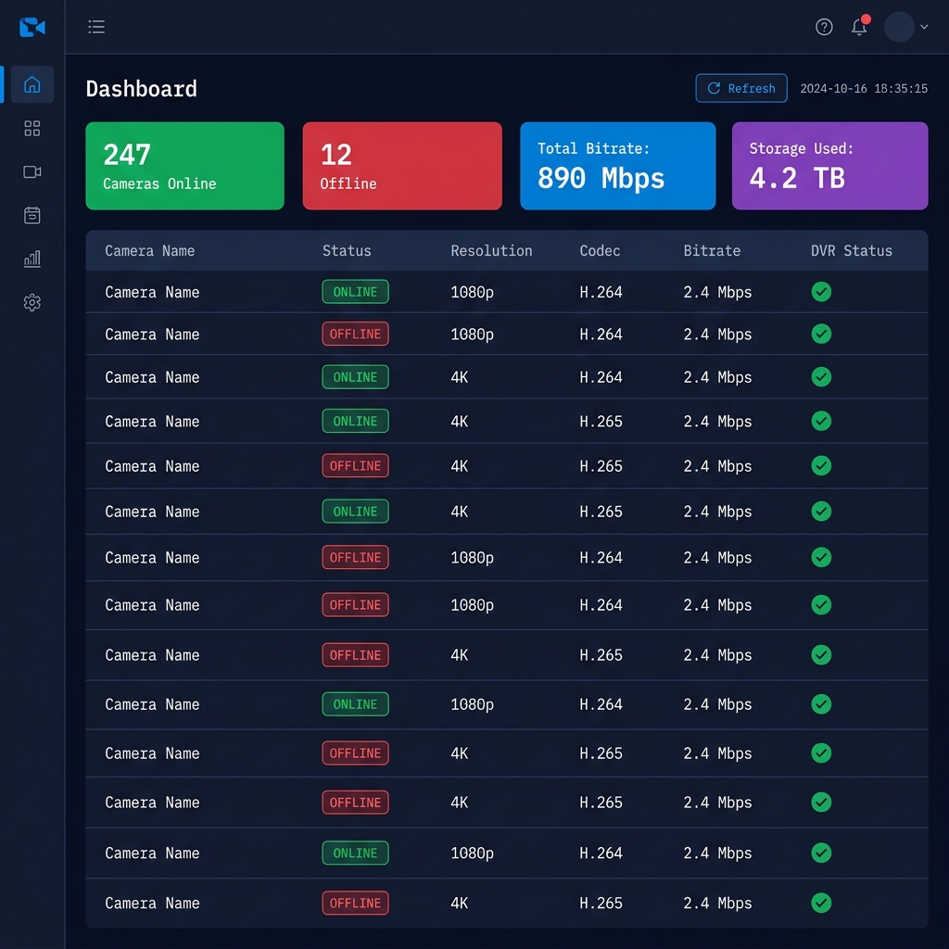Click the Dashboard page title

click(141, 88)
